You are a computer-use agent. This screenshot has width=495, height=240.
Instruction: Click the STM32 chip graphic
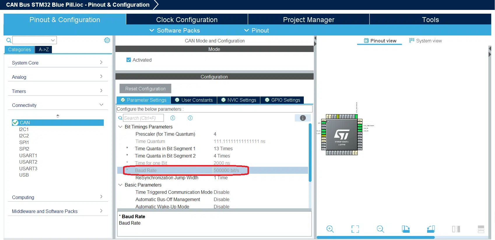click(x=341, y=135)
